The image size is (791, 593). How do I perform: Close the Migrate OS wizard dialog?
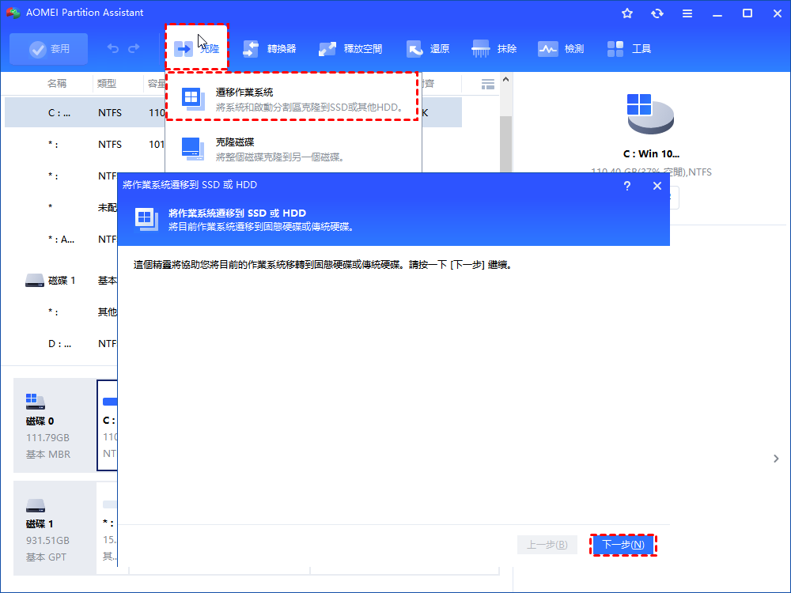[657, 186]
